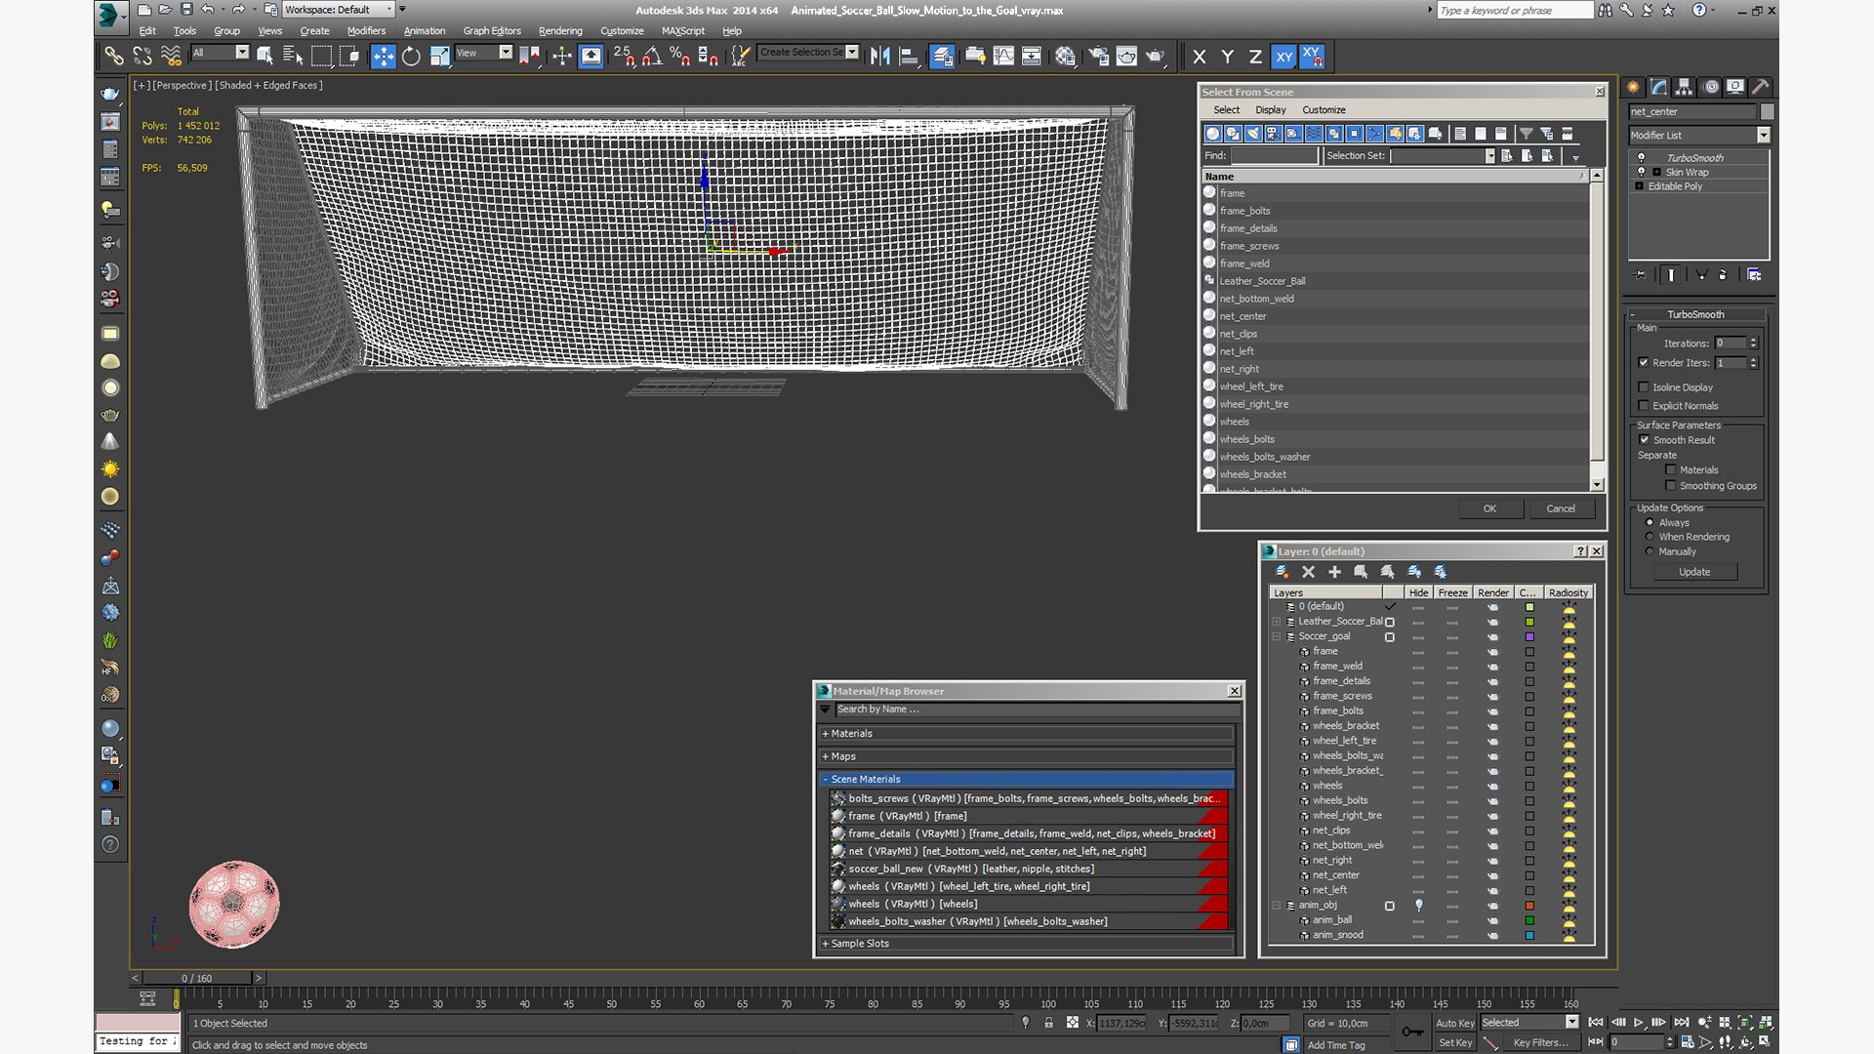Open Customize menu in Select From Scene
This screenshot has height=1054, width=1874.
[1324, 110]
